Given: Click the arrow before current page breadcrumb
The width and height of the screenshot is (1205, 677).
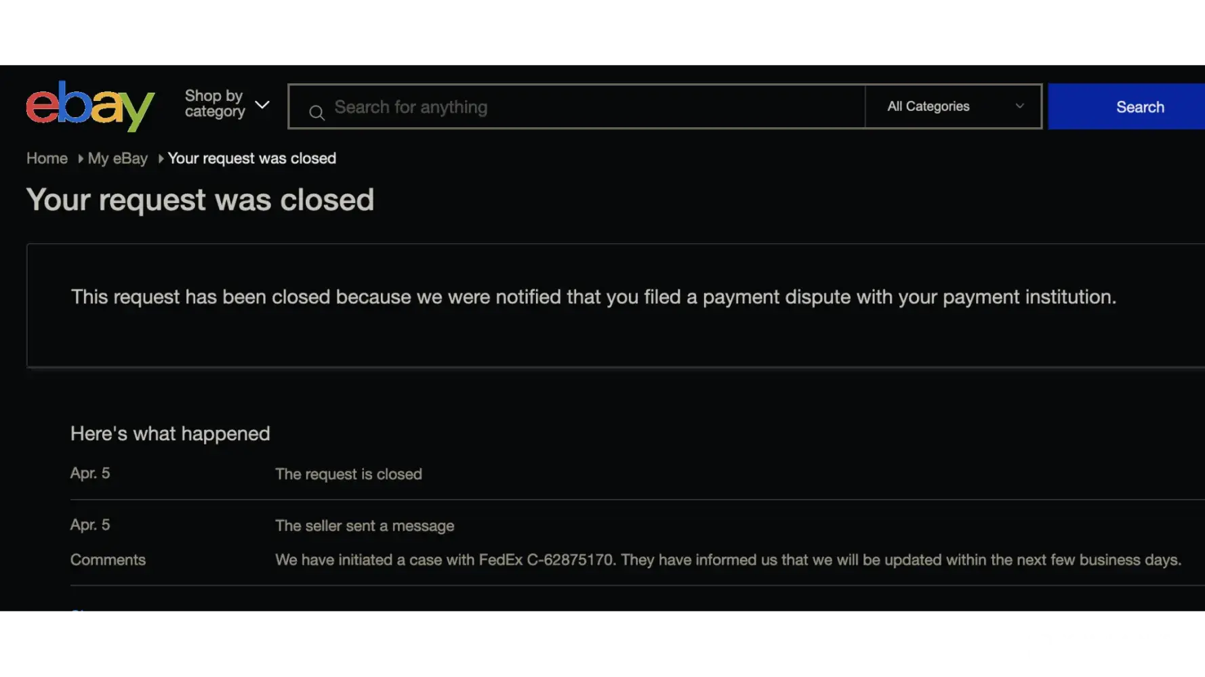Looking at the screenshot, I should coord(161,158).
